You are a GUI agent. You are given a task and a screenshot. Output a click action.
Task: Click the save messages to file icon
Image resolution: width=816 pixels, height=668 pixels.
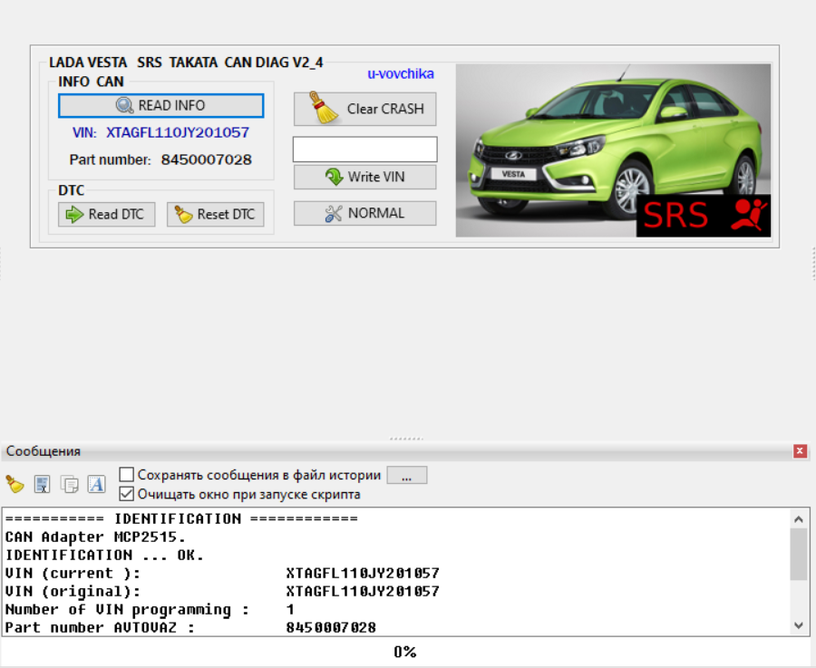pyautogui.click(x=42, y=484)
